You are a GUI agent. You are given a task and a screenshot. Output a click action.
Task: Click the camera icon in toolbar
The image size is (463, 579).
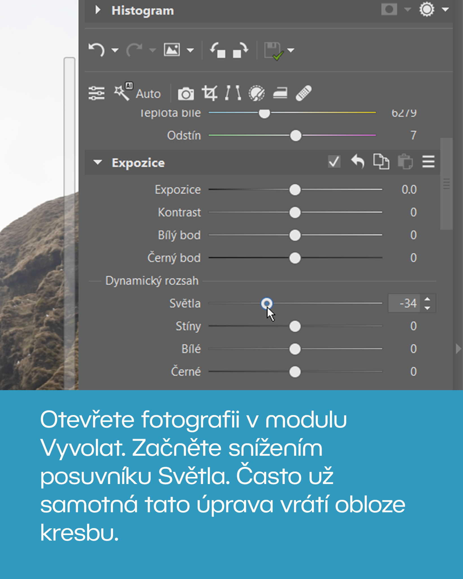tap(186, 94)
